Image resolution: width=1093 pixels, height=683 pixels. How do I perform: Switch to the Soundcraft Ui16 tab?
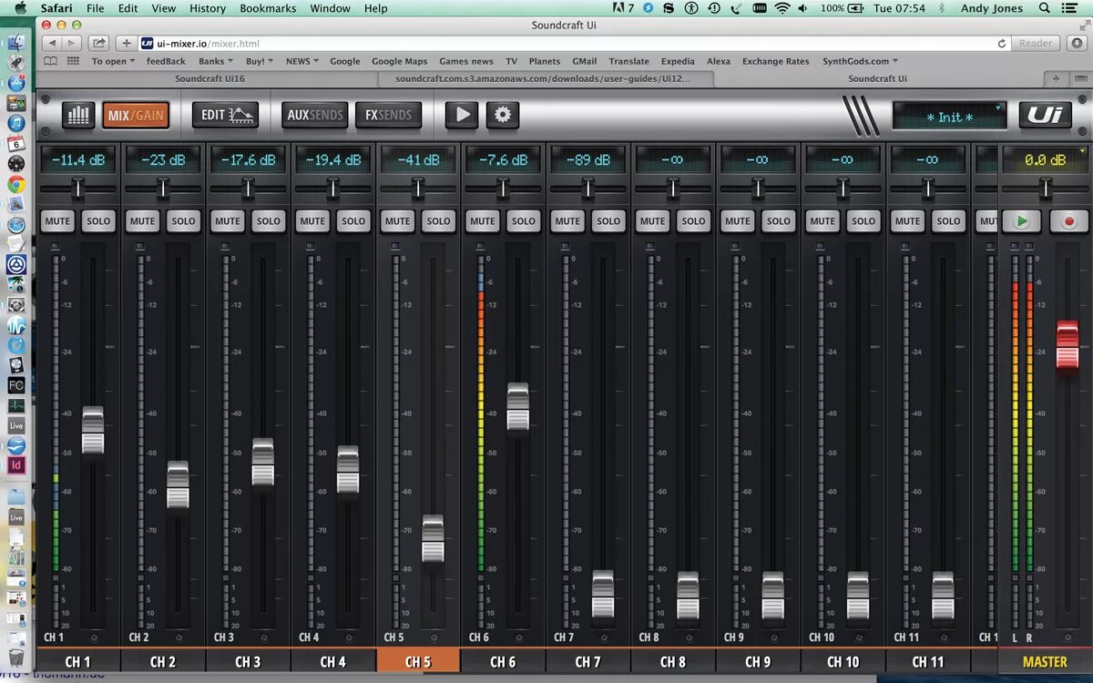(x=210, y=78)
